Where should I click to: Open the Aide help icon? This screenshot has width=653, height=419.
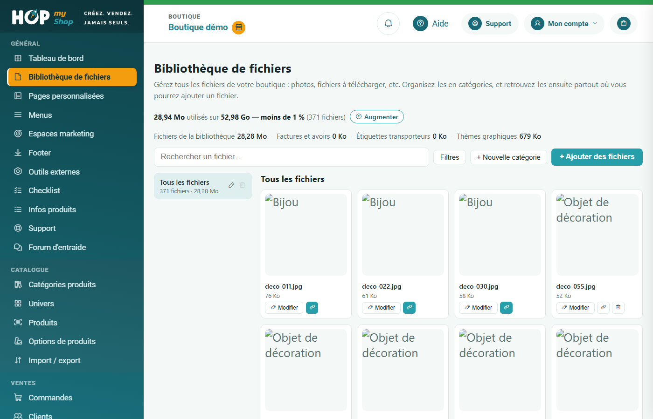click(x=420, y=23)
